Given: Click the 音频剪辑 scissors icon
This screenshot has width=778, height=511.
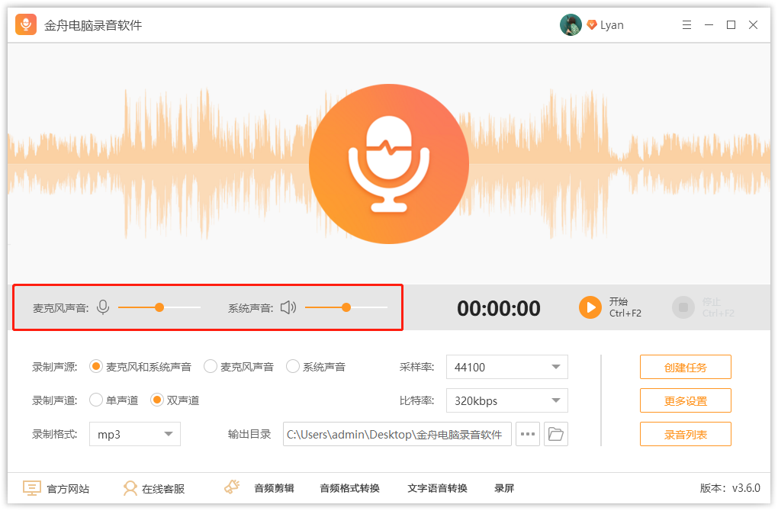Looking at the screenshot, I should click(x=230, y=488).
